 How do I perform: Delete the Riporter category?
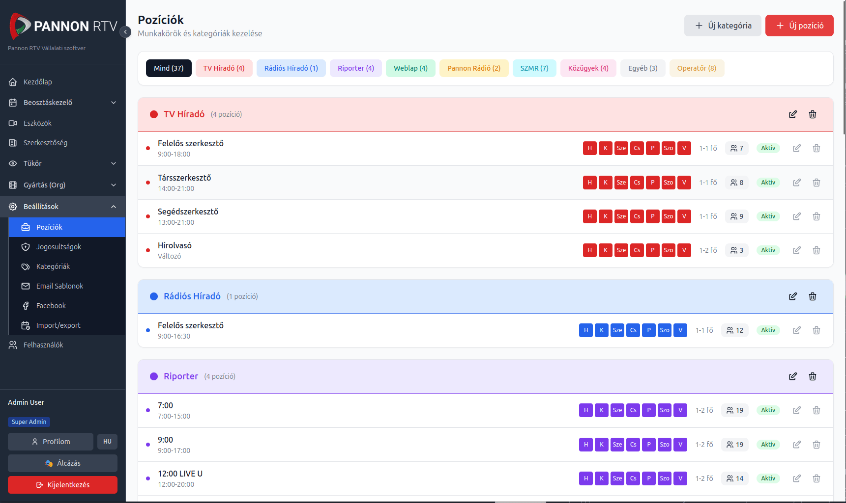pyautogui.click(x=813, y=376)
